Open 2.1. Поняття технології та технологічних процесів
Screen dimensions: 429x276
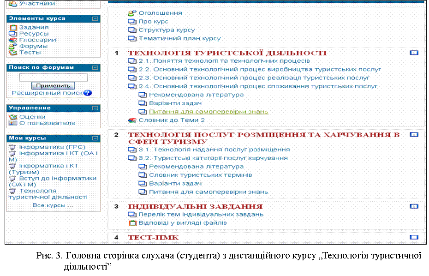point(224,61)
